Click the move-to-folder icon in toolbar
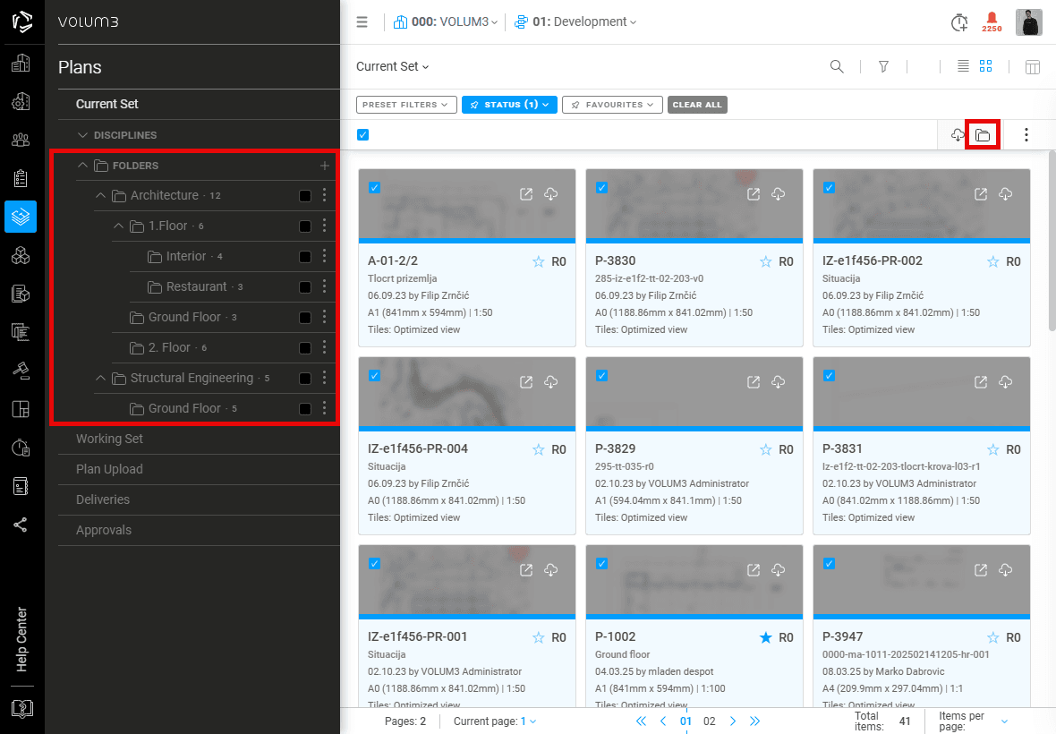1056x734 pixels. tap(983, 134)
